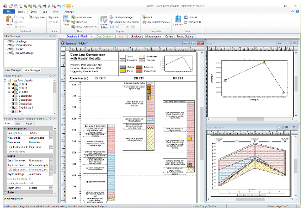Viewport: 304px width, 211px height.
Task: Click the Cross Section View icon
Action: tap(73, 26)
